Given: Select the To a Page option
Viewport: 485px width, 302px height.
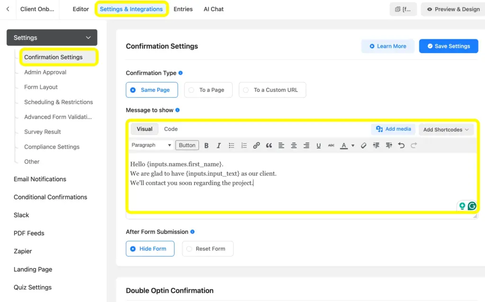Looking at the screenshot, I should pyautogui.click(x=208, y=90).
